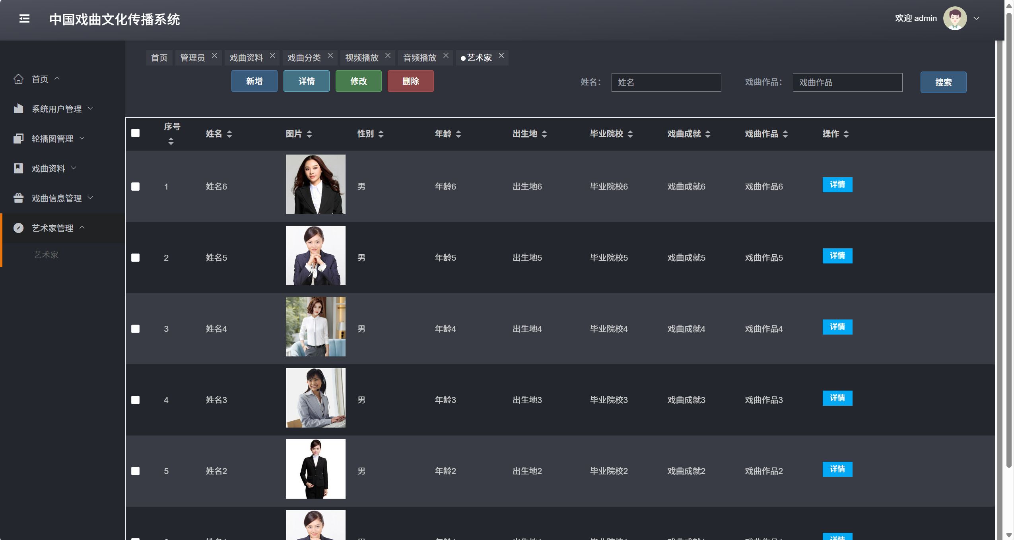Open the user dropdown arrow beside the avatar
The image size is (1014, 540).
[976, 18]
